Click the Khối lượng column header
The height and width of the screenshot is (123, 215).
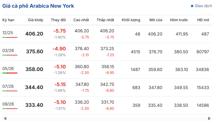131,20
